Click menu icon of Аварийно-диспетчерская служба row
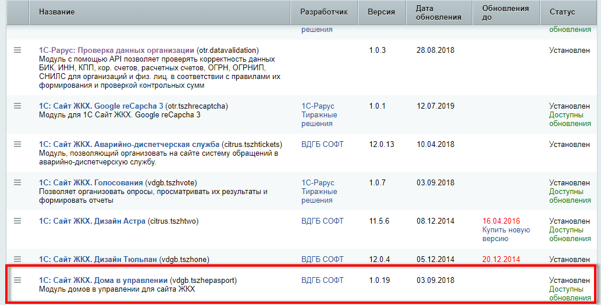Viewport: 601px width, 305px height. pyautogui.click(x=17, y=144)
